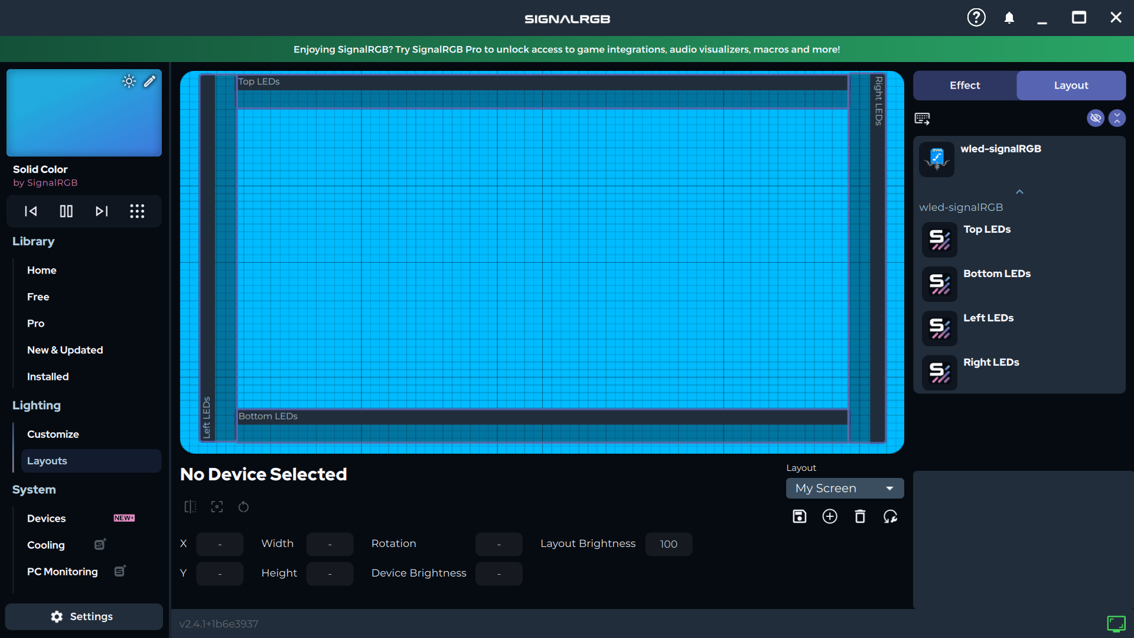Click the 'by SignalRGB' author link
The height and width of the screenshot is (638, 1134).
(x=45, y=183)
